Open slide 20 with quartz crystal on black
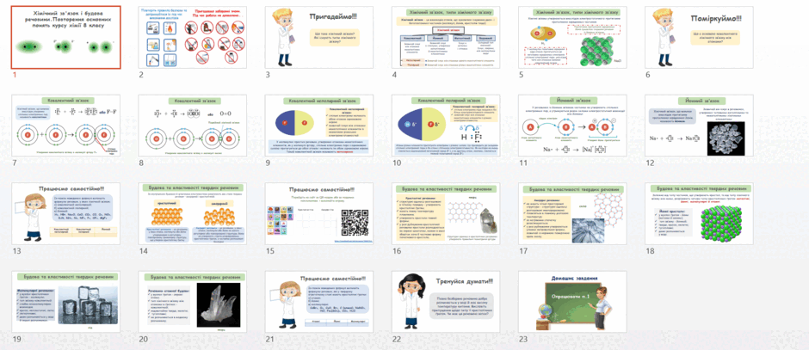 pos(193,302)
